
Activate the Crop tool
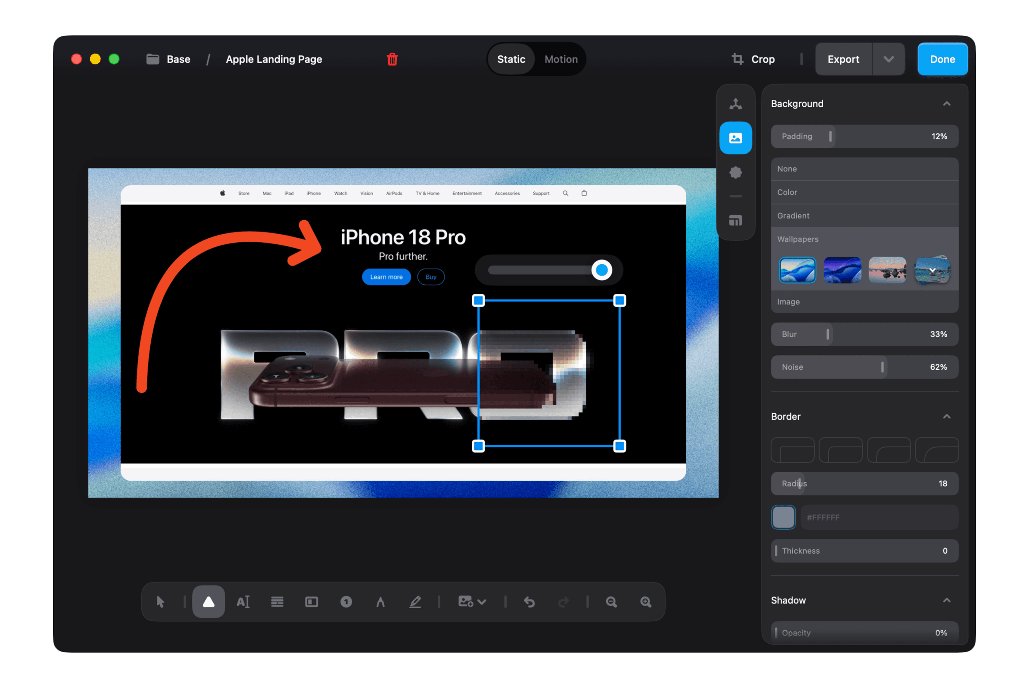coord(753,59)
